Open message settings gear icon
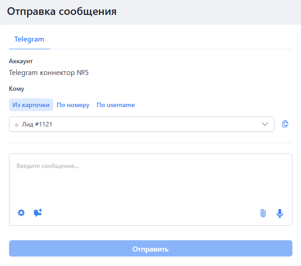Viewport: 301px width, 266px height. tap(21, 213)
